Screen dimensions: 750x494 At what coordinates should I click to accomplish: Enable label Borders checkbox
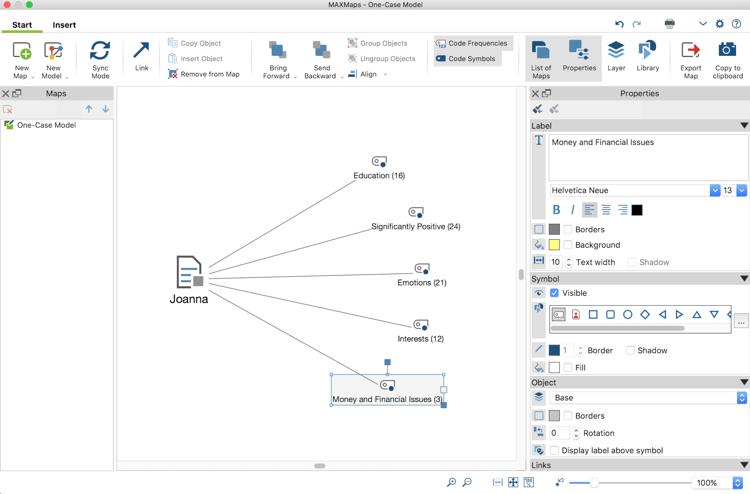coord(568,229)
